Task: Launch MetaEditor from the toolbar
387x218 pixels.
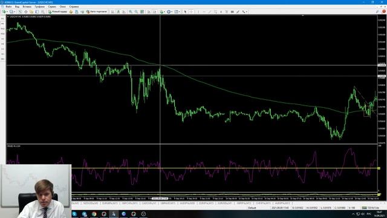Action: pyautogui.click(x=71, y=12)
